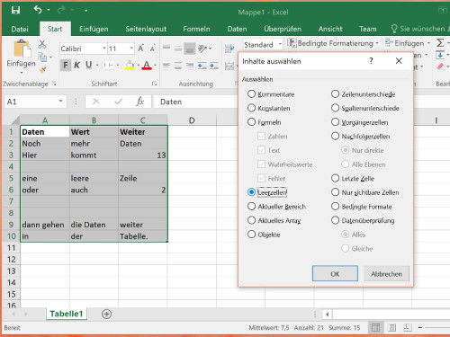Click the formula bar showing Daten

195,102
